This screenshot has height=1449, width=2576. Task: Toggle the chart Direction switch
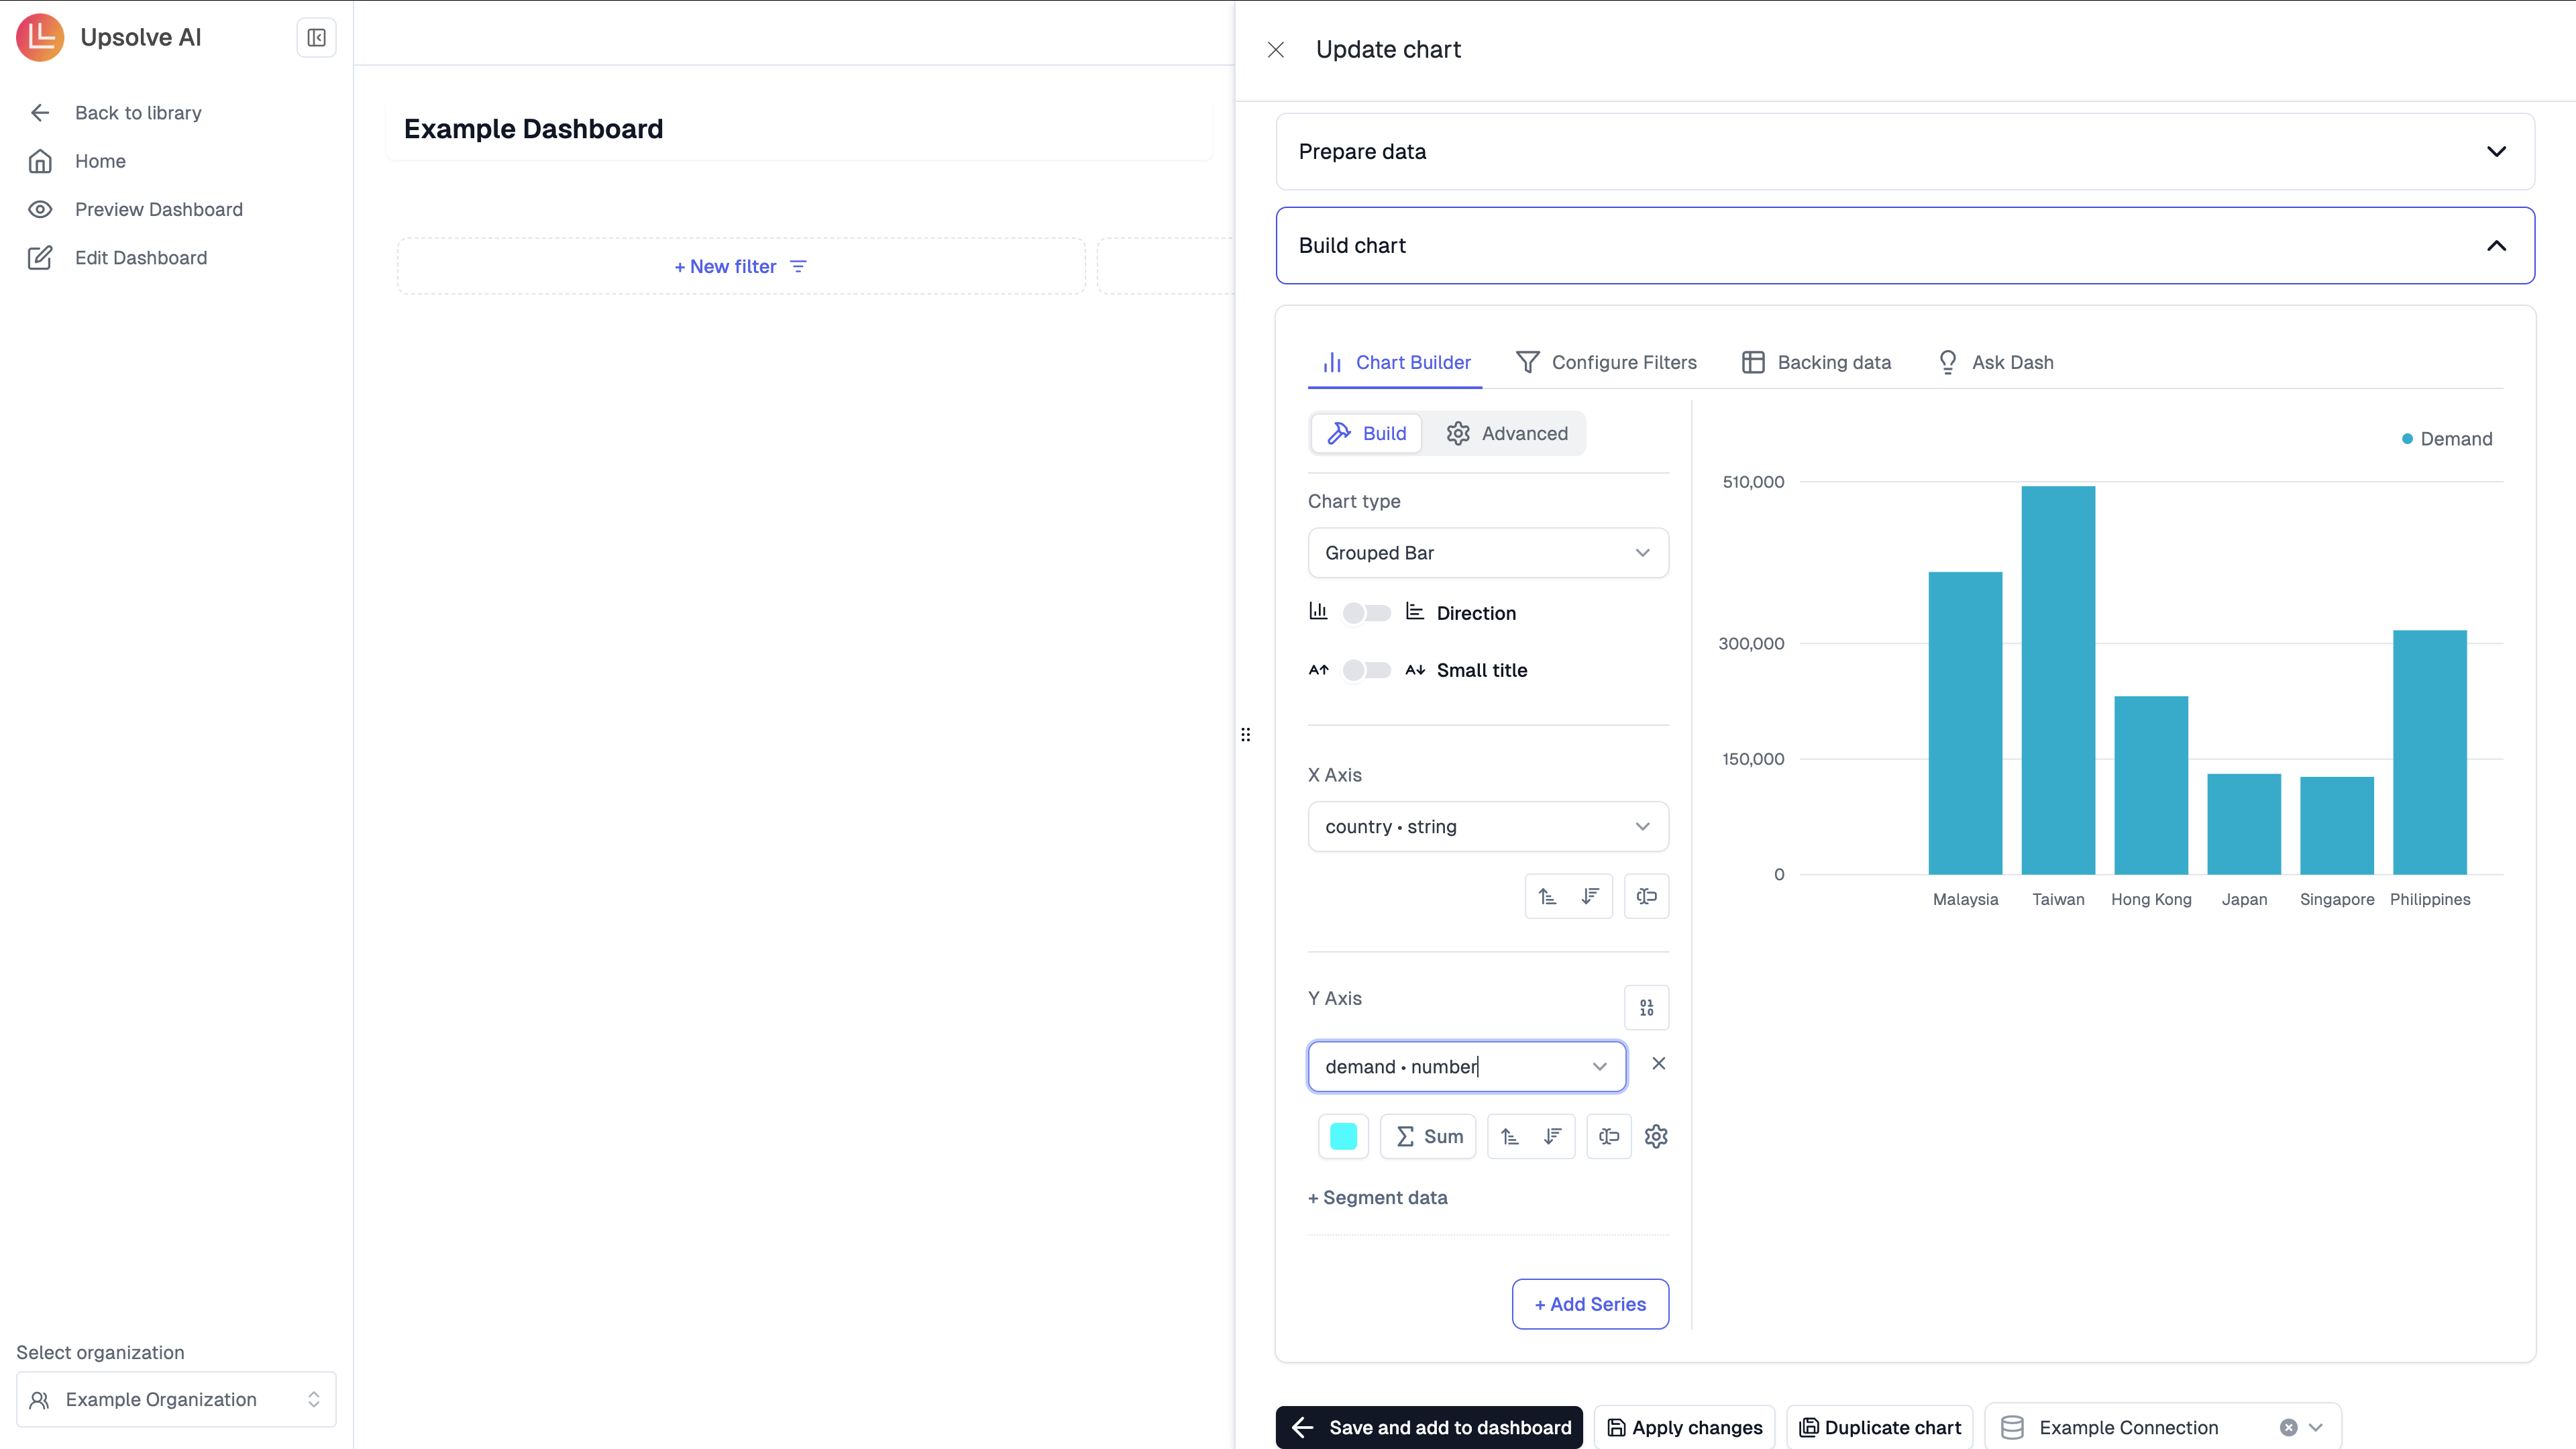(x=1366, y=613)
